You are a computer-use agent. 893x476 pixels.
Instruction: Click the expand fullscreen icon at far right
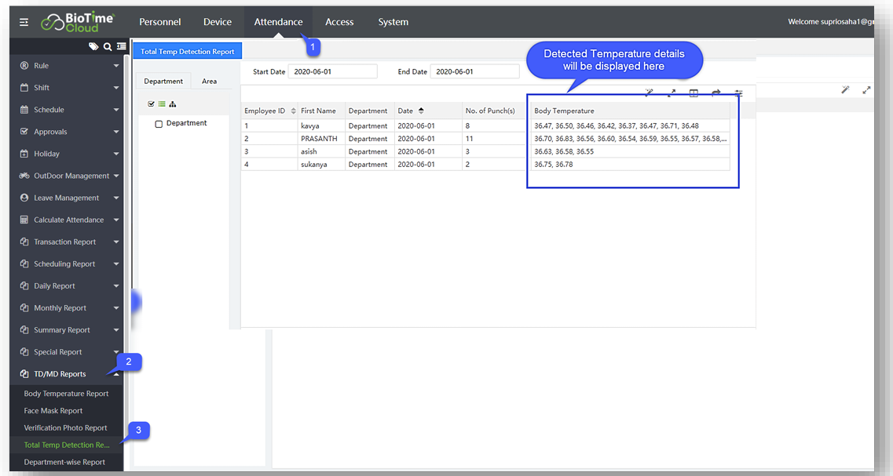click(866, 90)
